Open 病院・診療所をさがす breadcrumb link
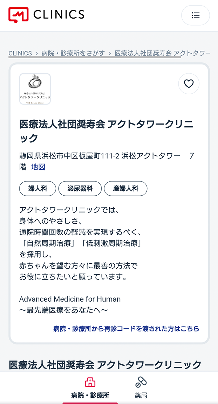This screenshot has height=404, width=218. point(73,53)
